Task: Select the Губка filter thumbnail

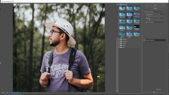Action: click(137, 8)
